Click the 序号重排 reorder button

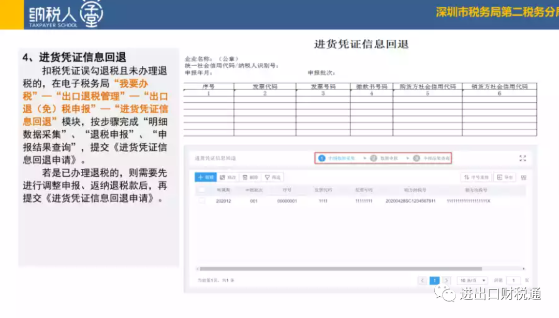pyautogui.click(x=476, y=177)
